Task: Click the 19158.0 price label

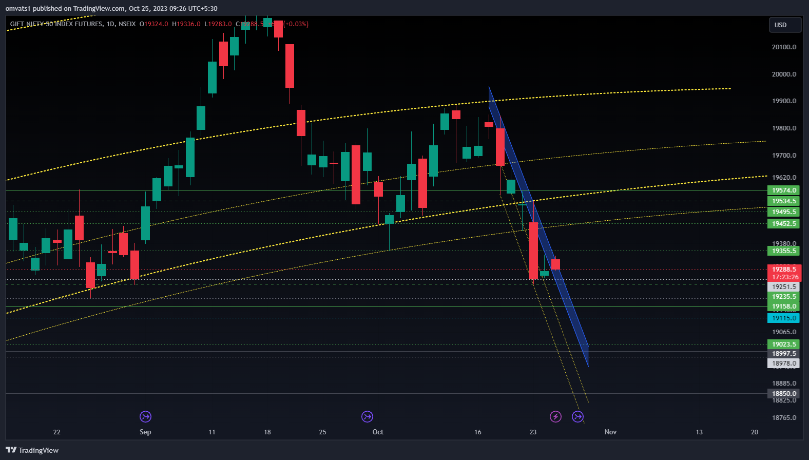Action: [x=783, y=306]
